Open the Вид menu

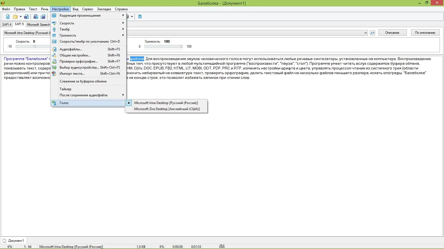click(x=75, y=9)
